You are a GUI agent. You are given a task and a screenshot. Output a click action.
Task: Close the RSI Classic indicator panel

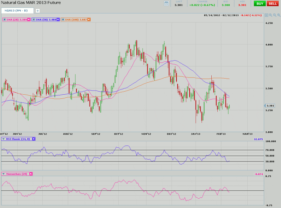click(33, 139)
